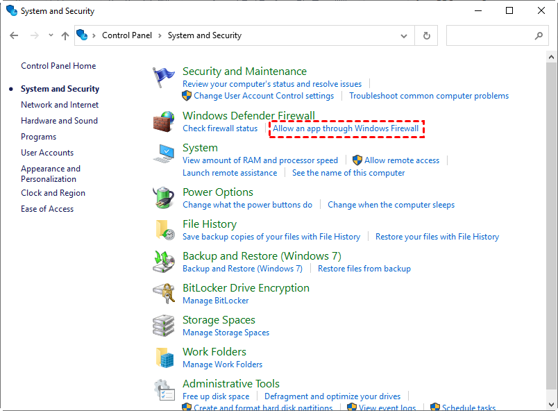Image resolution: width=558 pixels, height=411 pixels.
Task: Click Manage Work Folders
Action: point(222,364)
